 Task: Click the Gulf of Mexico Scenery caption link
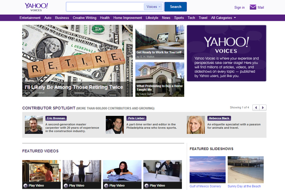[205, 186]
